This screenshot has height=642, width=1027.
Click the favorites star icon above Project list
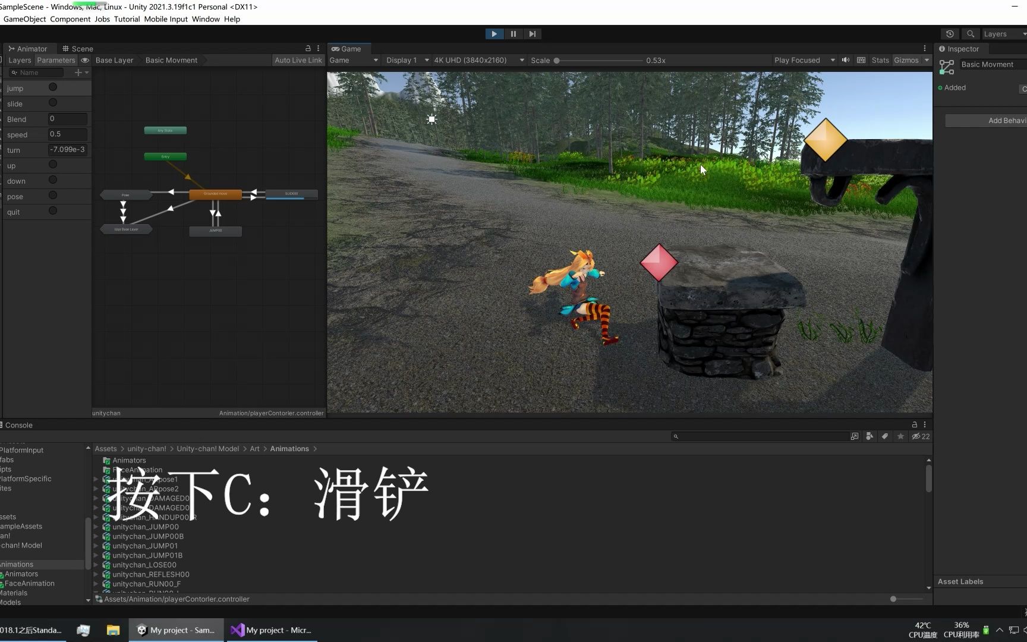pyautogui.click(x=900, y=436)
